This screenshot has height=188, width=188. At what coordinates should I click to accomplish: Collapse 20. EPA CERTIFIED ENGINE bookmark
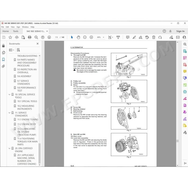(x=9, y=148)
